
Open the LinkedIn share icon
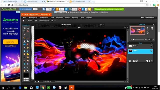point(83,9)
